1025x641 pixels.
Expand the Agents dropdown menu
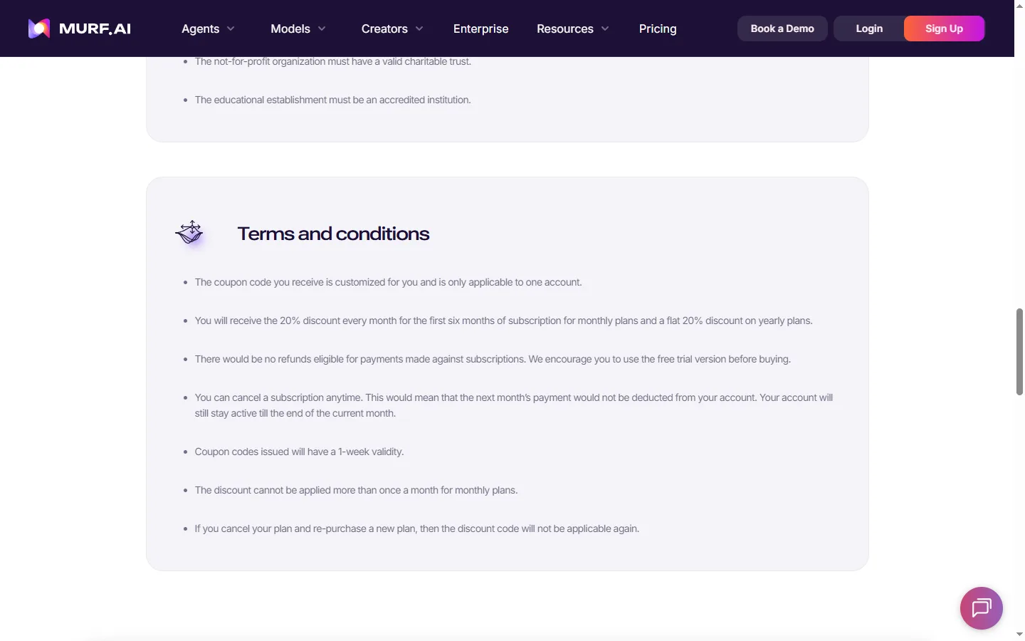point(208,28)
